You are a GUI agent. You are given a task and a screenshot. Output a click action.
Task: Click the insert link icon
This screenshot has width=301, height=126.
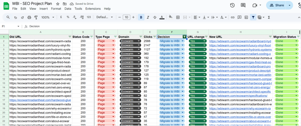233,17
